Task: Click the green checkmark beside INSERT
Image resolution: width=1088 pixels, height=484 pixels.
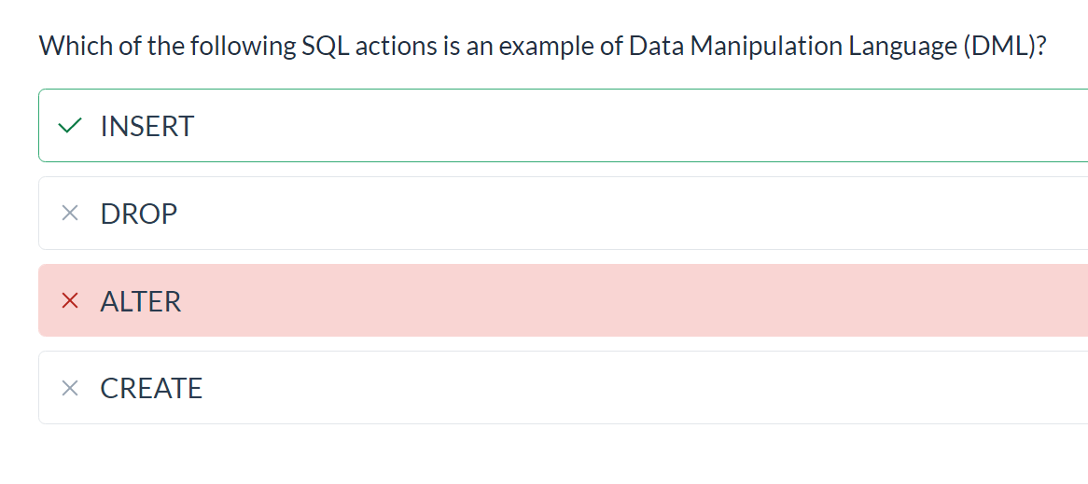Action: [x=69, y=126]
